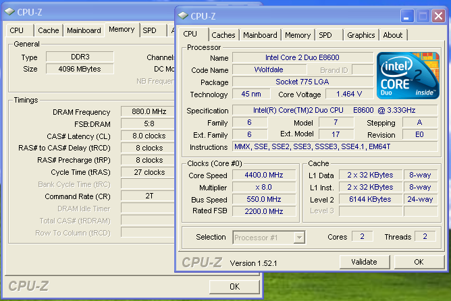The width and height of the screenshot is (451, 301).
Task: Click the Level 2 cache value 6144 KBytes
Action: pos(370,199)
